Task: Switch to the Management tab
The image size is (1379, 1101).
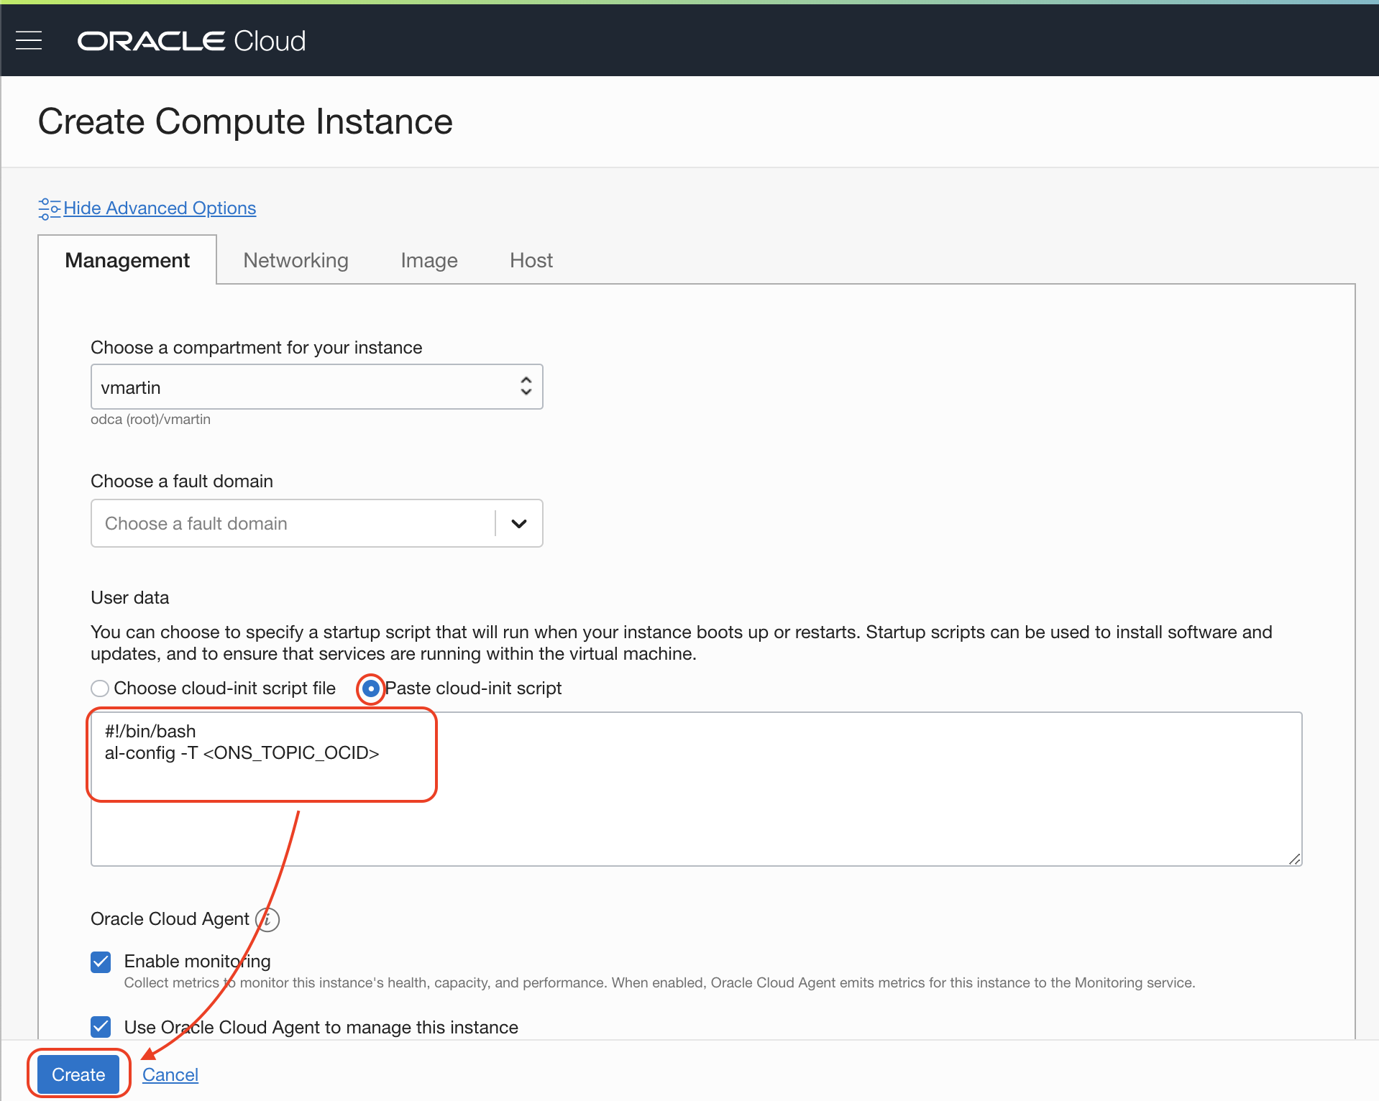Action: 127,260
